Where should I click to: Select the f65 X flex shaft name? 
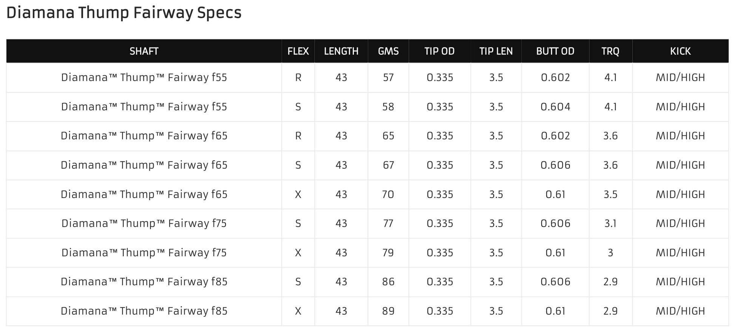[x=144, y=194]
